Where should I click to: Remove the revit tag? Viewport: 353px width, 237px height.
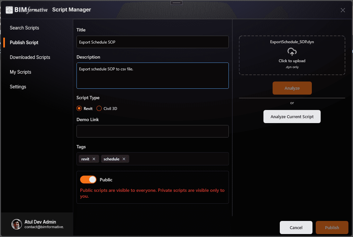[x=94, y=159]
